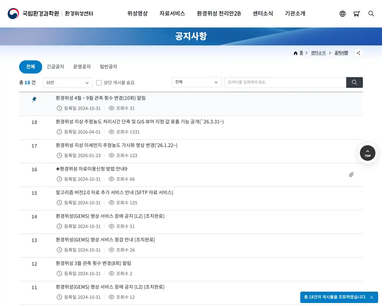The width and height of the screenshot is (382, 306).
Task: Open notice 환경위성 지상 추정농도 처리시간 단축
Action: pos(140,122)
